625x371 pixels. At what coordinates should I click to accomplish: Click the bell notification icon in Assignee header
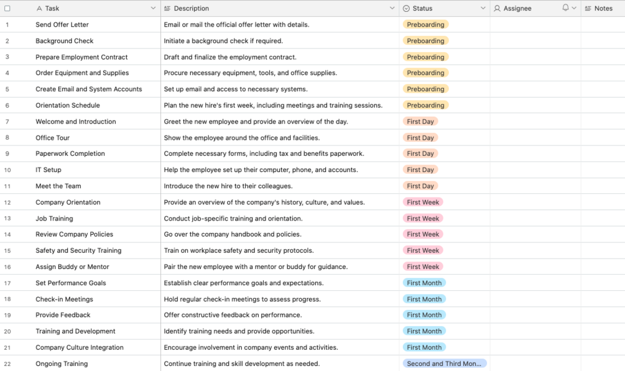565,8
